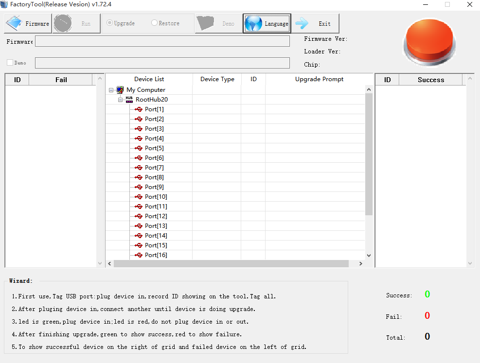The height and width of the screenshot is (363, 480).
Task: Click the USB icon of Port[12]
Action: coord(139,216)
